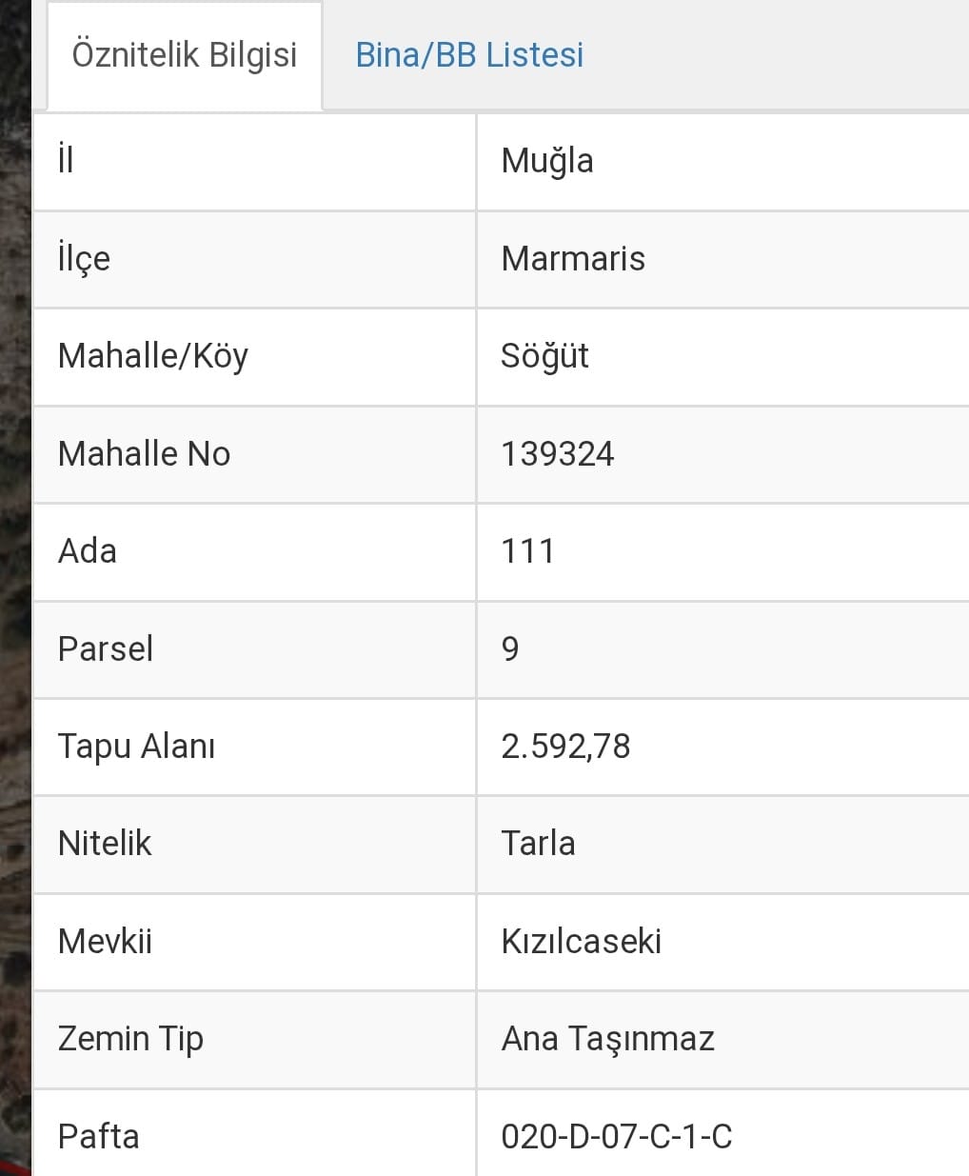
Task: Click the Mahalle No value 139324
Action: (x=558, y=454)
